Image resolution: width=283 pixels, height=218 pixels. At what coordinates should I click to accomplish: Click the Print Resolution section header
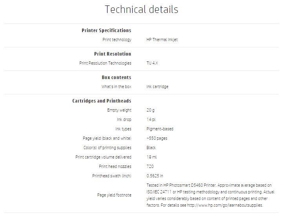click(113, 54)
